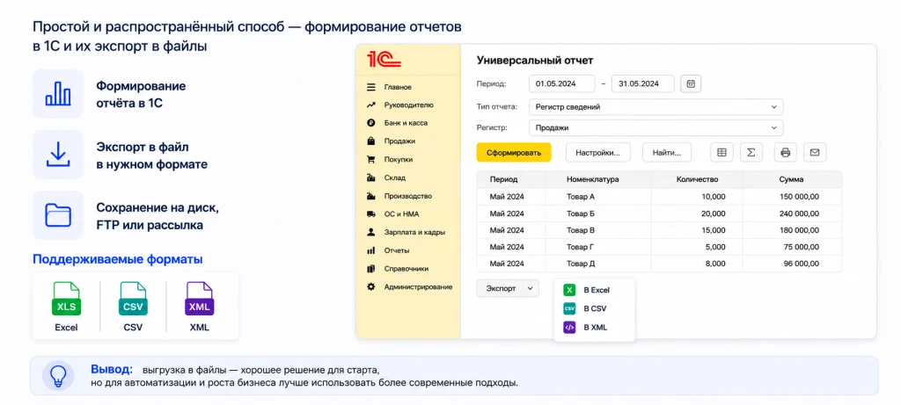Click the envelope email icon
The height and width of the screenshot is (405, 901).
[814, 153]
